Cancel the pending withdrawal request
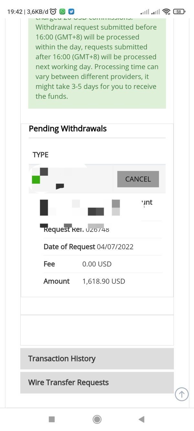 tap(138, 179)
